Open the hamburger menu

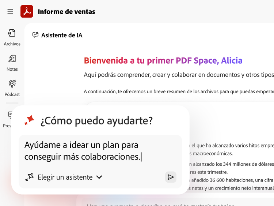tap(10, 11)
